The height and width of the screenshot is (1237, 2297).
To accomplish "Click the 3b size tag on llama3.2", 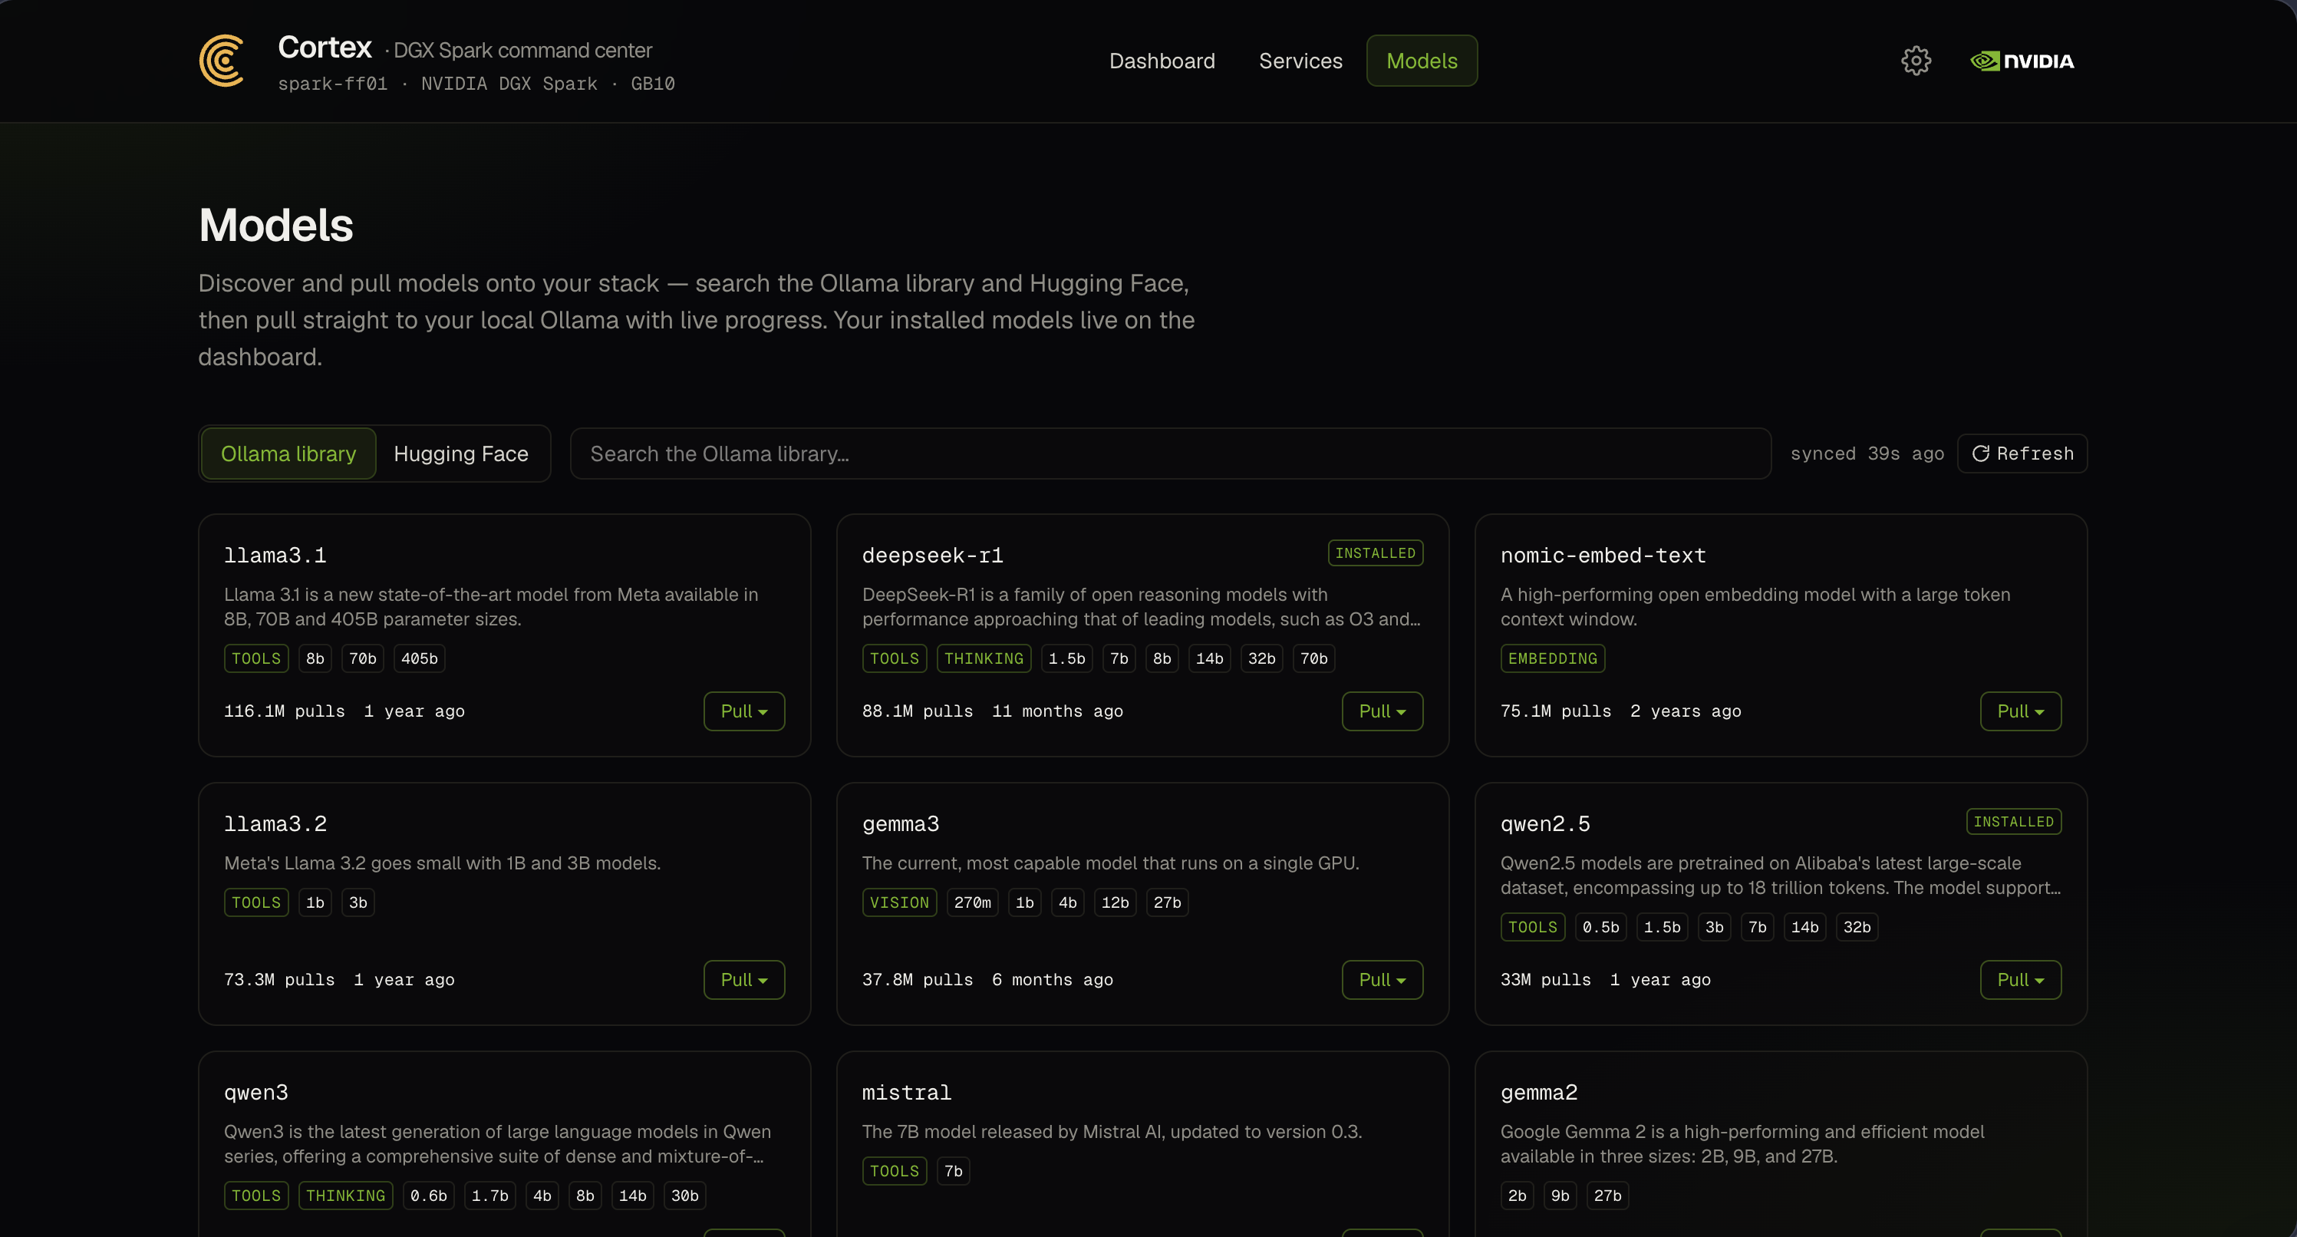I will (x=358, y=902).
